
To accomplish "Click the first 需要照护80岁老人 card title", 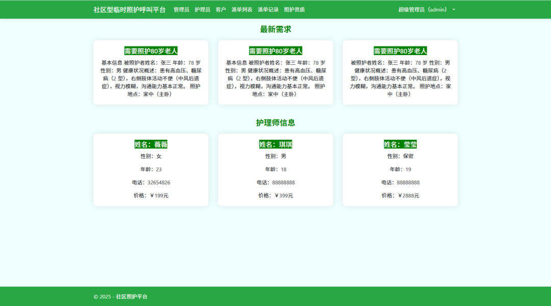I will [150, 50].
